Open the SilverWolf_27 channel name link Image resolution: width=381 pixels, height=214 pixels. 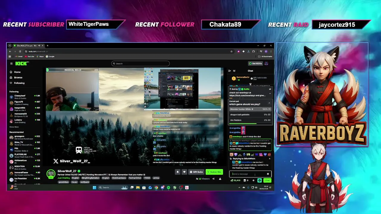click(x=67, y=171)
